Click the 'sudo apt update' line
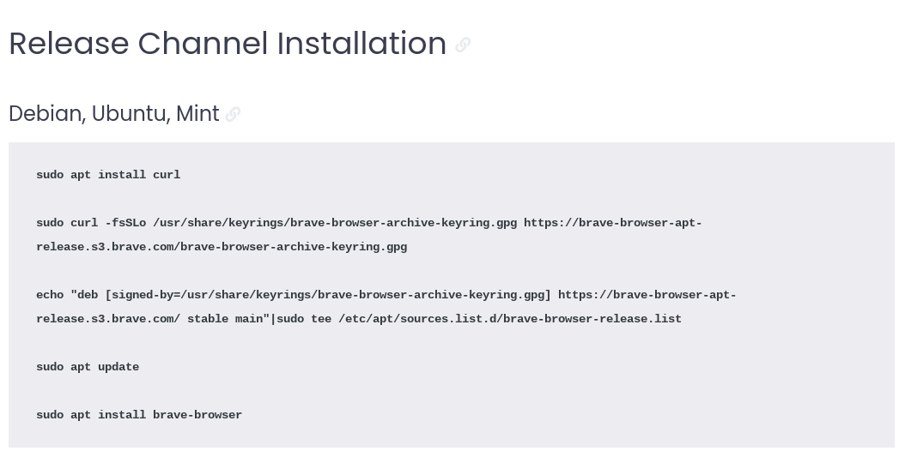Image resolution: width=911 pixels, height=457 pixels. click(88, 367)
